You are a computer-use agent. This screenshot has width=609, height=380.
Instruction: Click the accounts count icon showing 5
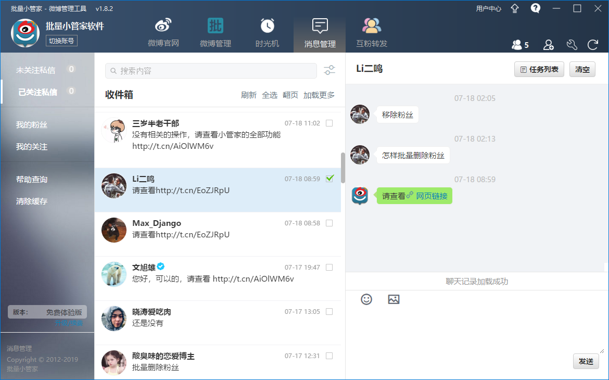pos(520,45)
